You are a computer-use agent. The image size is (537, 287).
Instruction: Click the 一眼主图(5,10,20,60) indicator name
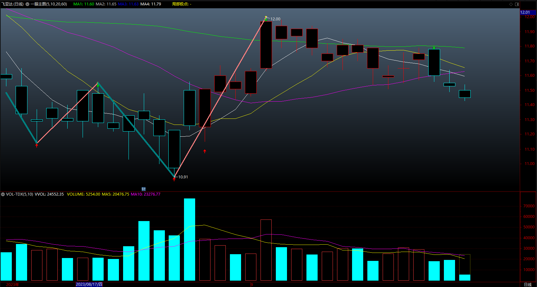pos(49,4)
